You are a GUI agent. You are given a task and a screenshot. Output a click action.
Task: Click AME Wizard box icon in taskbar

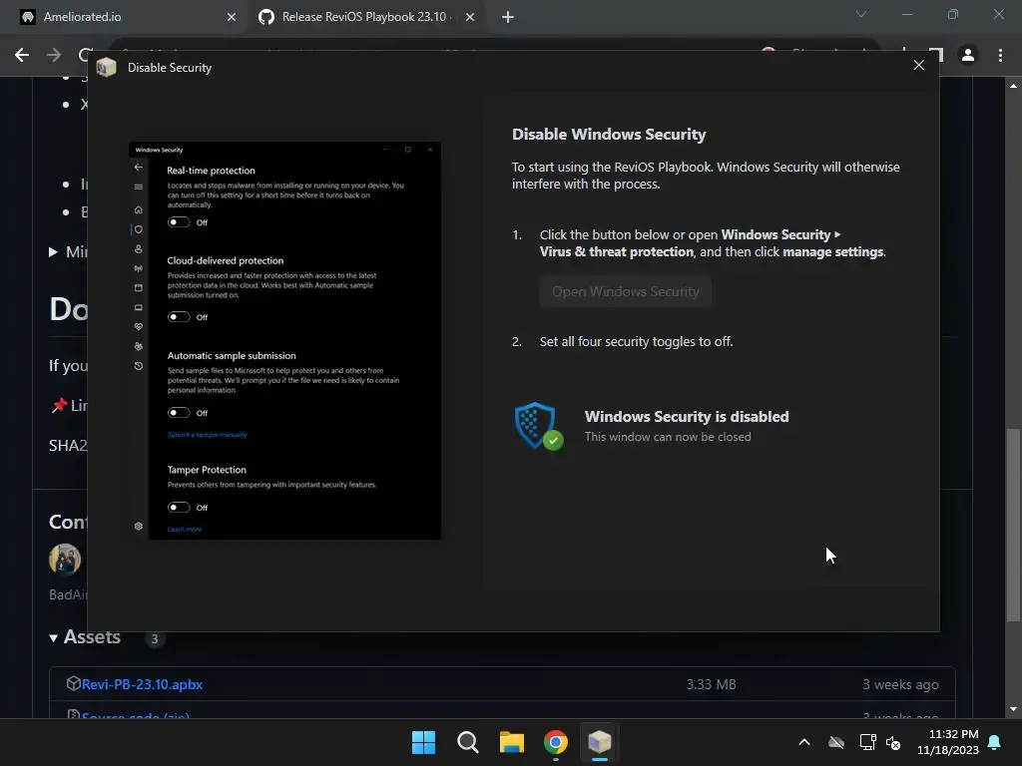(600, 742)
